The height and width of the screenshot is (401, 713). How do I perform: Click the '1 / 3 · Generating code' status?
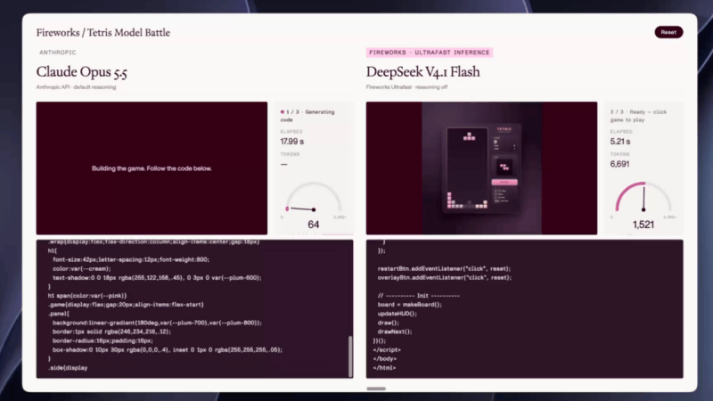[307, 116]
